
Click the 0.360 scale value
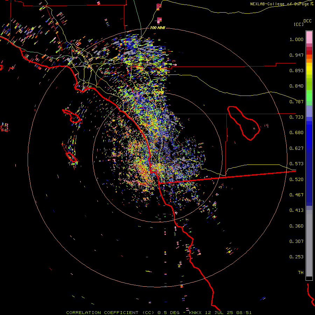point(296,226)
